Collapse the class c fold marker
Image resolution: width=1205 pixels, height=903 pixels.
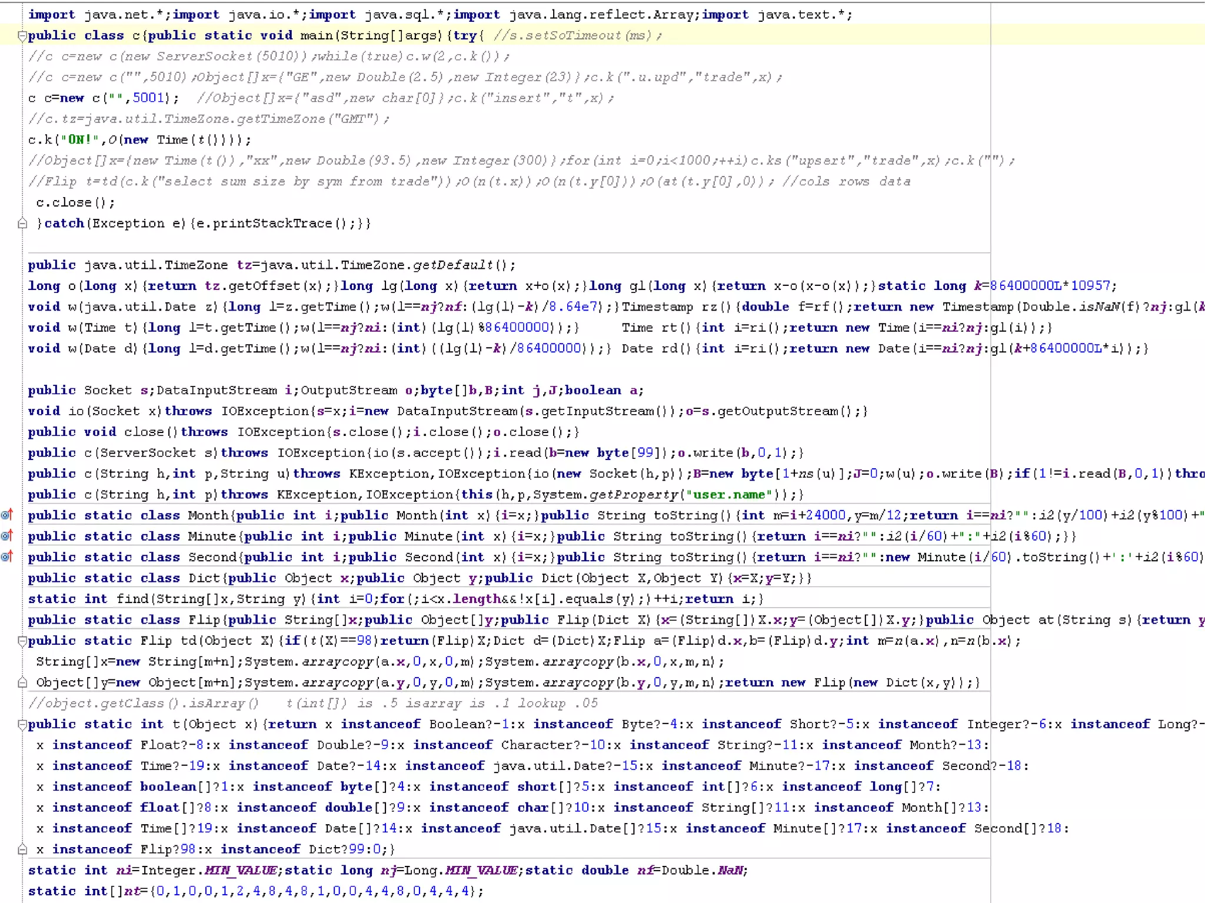click(x=22, y=36)
